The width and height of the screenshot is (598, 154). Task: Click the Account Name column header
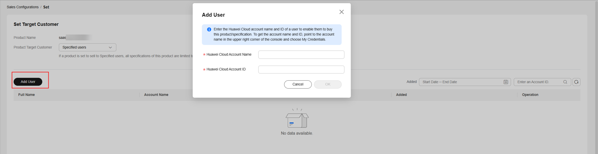pos(156,95)
